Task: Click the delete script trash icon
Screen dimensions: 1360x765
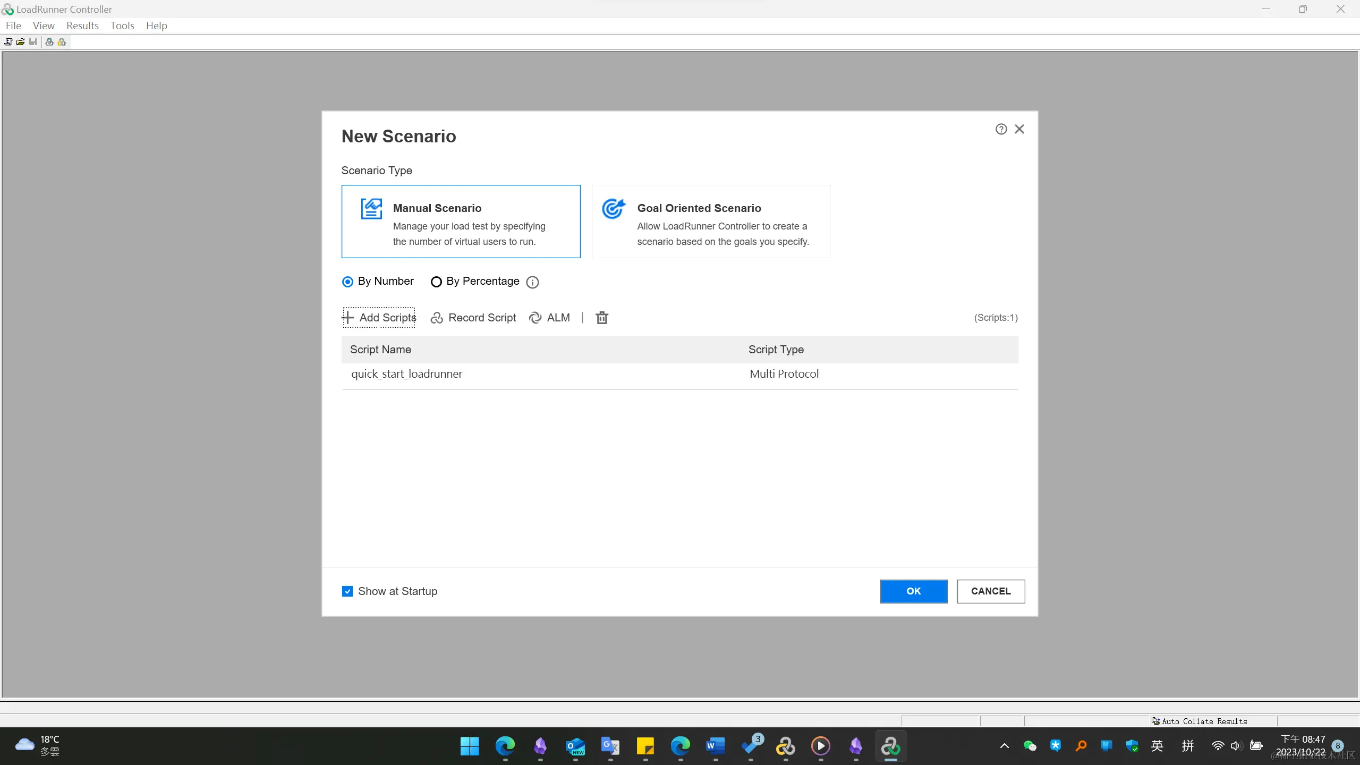Action: point(602,318)
